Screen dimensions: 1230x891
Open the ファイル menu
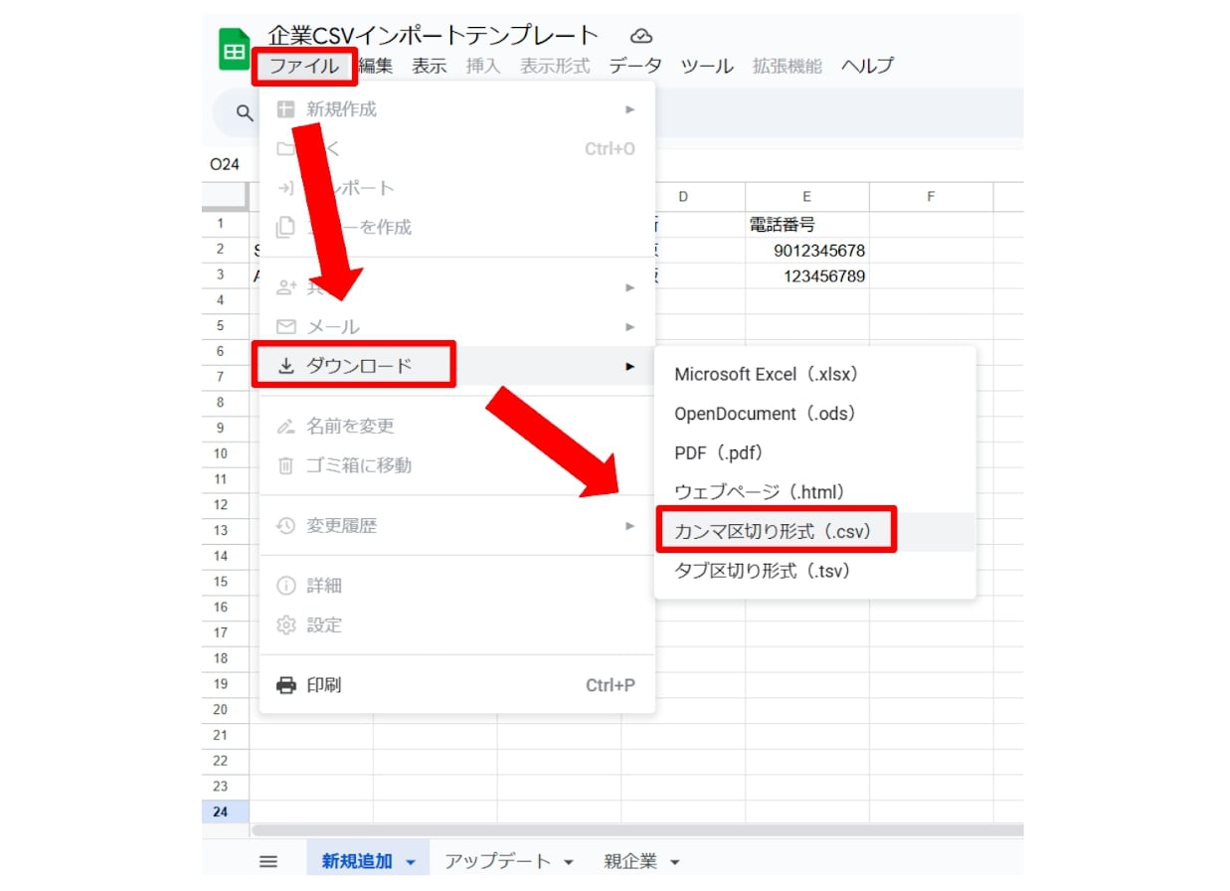pos(304,67)
